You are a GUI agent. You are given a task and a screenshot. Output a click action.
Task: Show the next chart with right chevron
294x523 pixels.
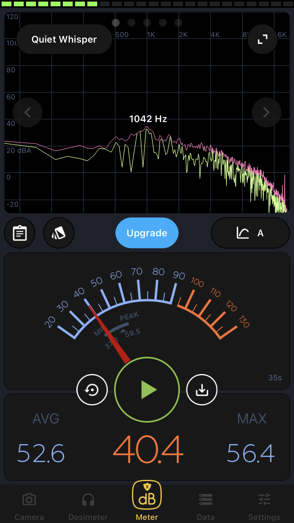[266, 112]
